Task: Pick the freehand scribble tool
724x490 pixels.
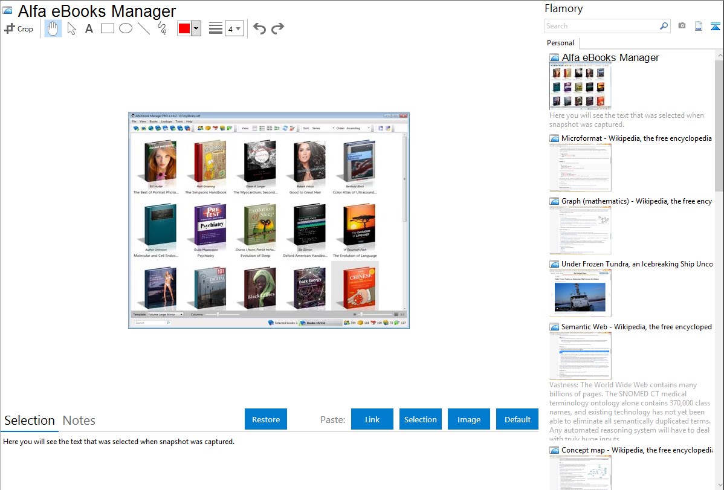Action: click(x=162, y=28)
